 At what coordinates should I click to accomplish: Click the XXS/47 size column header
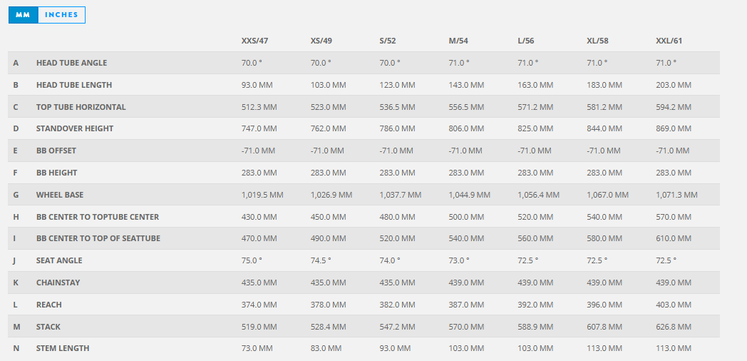coord(254,41)
